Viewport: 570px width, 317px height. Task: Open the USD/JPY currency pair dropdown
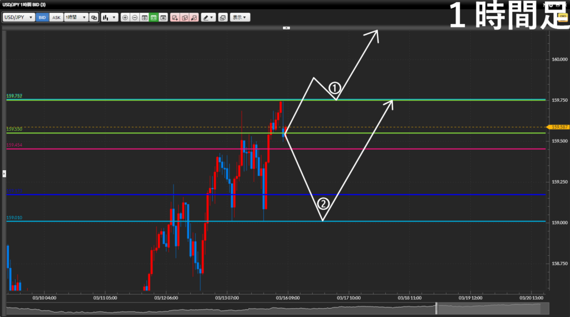point(18,17)
